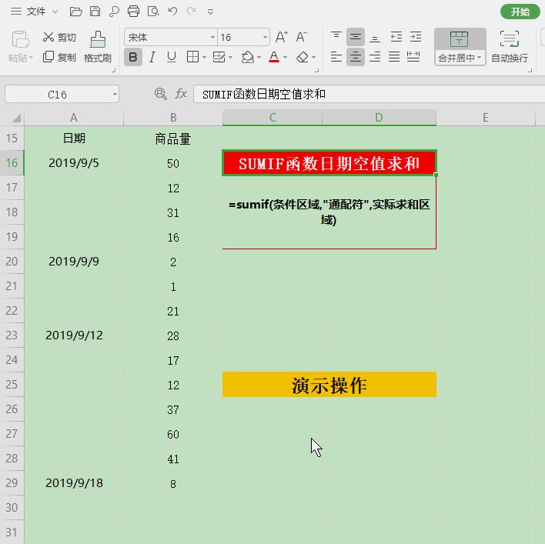545x544 pixels.
Task: Expand the quick access toolbar customization arrow
Action: coord(210,12)
